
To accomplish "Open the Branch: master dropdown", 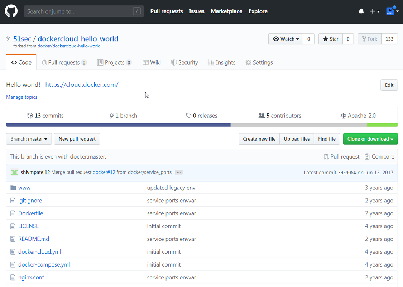I will pos(29,139).
